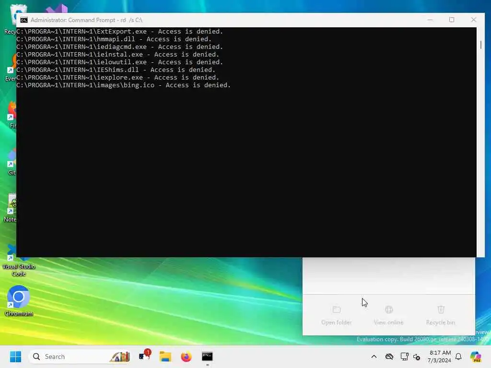Click the images\bing.ico access denied line
This screenshot has height=368, width=491.
click(x=123, y=85)
